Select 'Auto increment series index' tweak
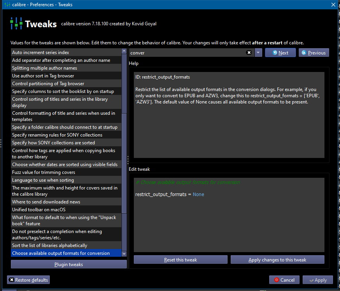Image resolution: width=340 pixels, height=291 pixels. click(66, 53)
